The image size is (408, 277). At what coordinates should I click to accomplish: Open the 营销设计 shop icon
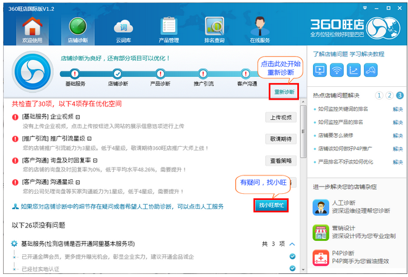tap(320, 232)
